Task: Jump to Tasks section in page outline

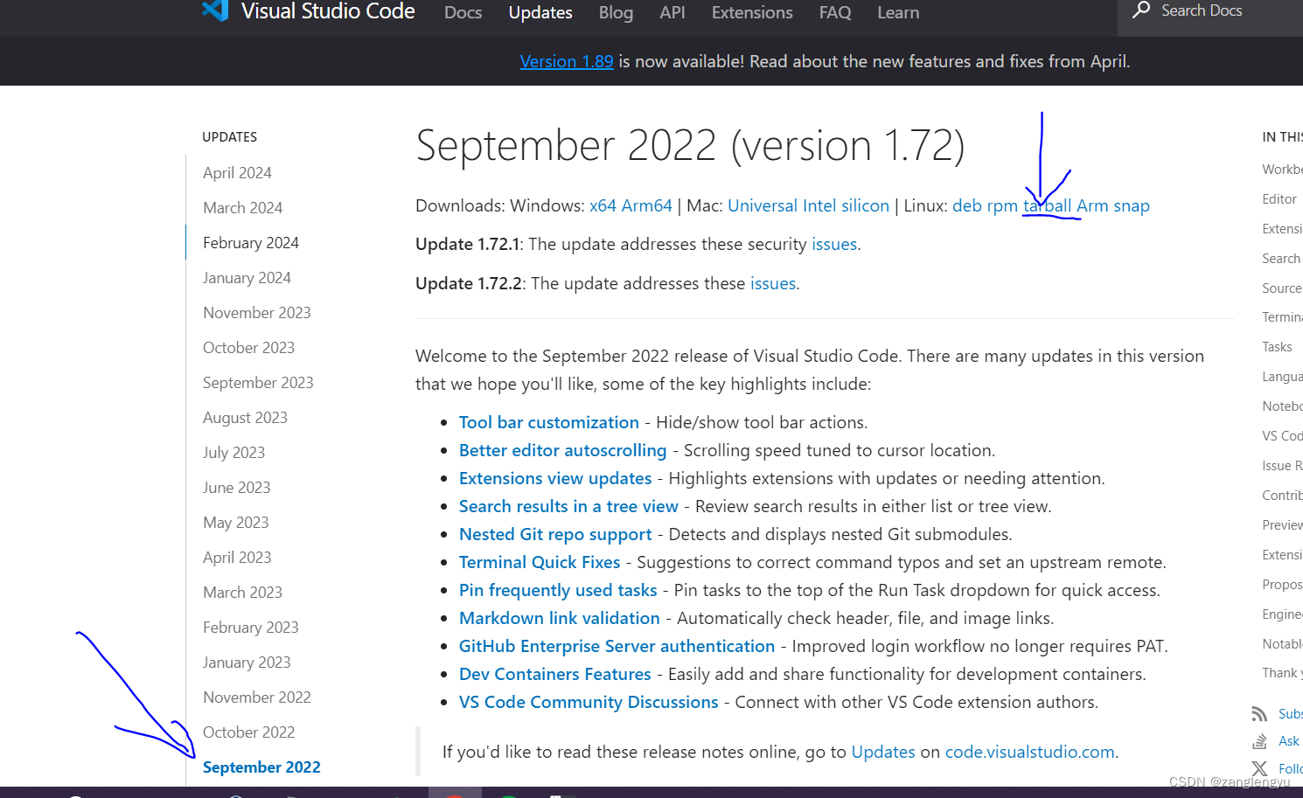Action: click(1277, 347)
